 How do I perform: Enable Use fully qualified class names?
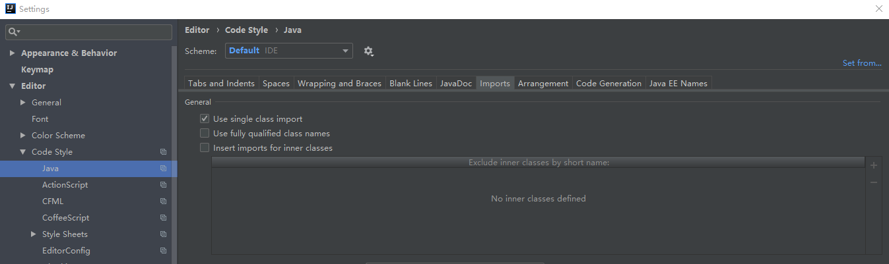[205, 134]
